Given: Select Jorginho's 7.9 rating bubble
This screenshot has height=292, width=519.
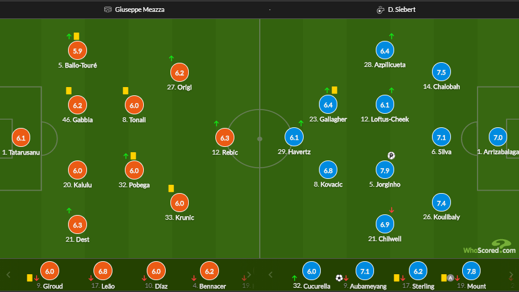Looking at the screenshot, I should click(x=385, y=171).
